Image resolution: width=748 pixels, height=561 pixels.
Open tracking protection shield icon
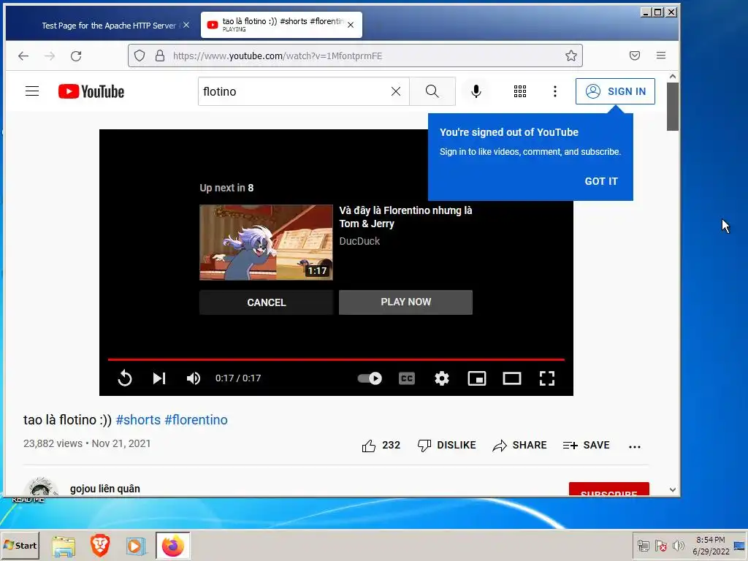point(140,56)
